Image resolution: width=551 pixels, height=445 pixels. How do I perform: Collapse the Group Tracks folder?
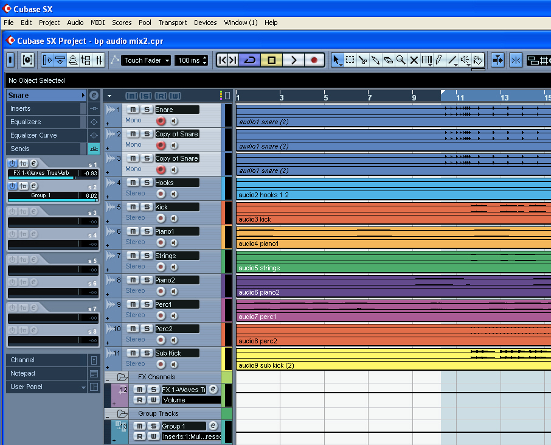pyautogui.click(x=109, y=416)
